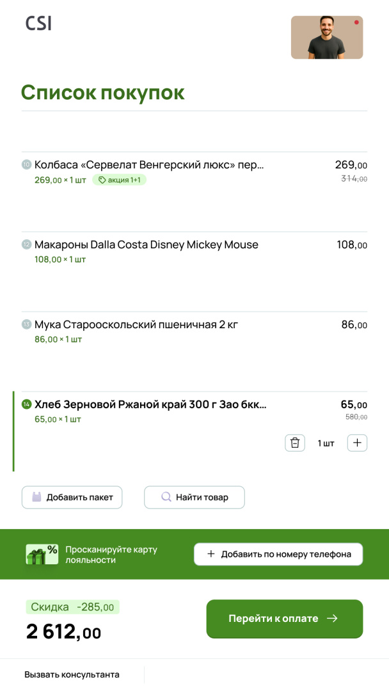Click the camera preview thumbnail

tap(327, 38)
